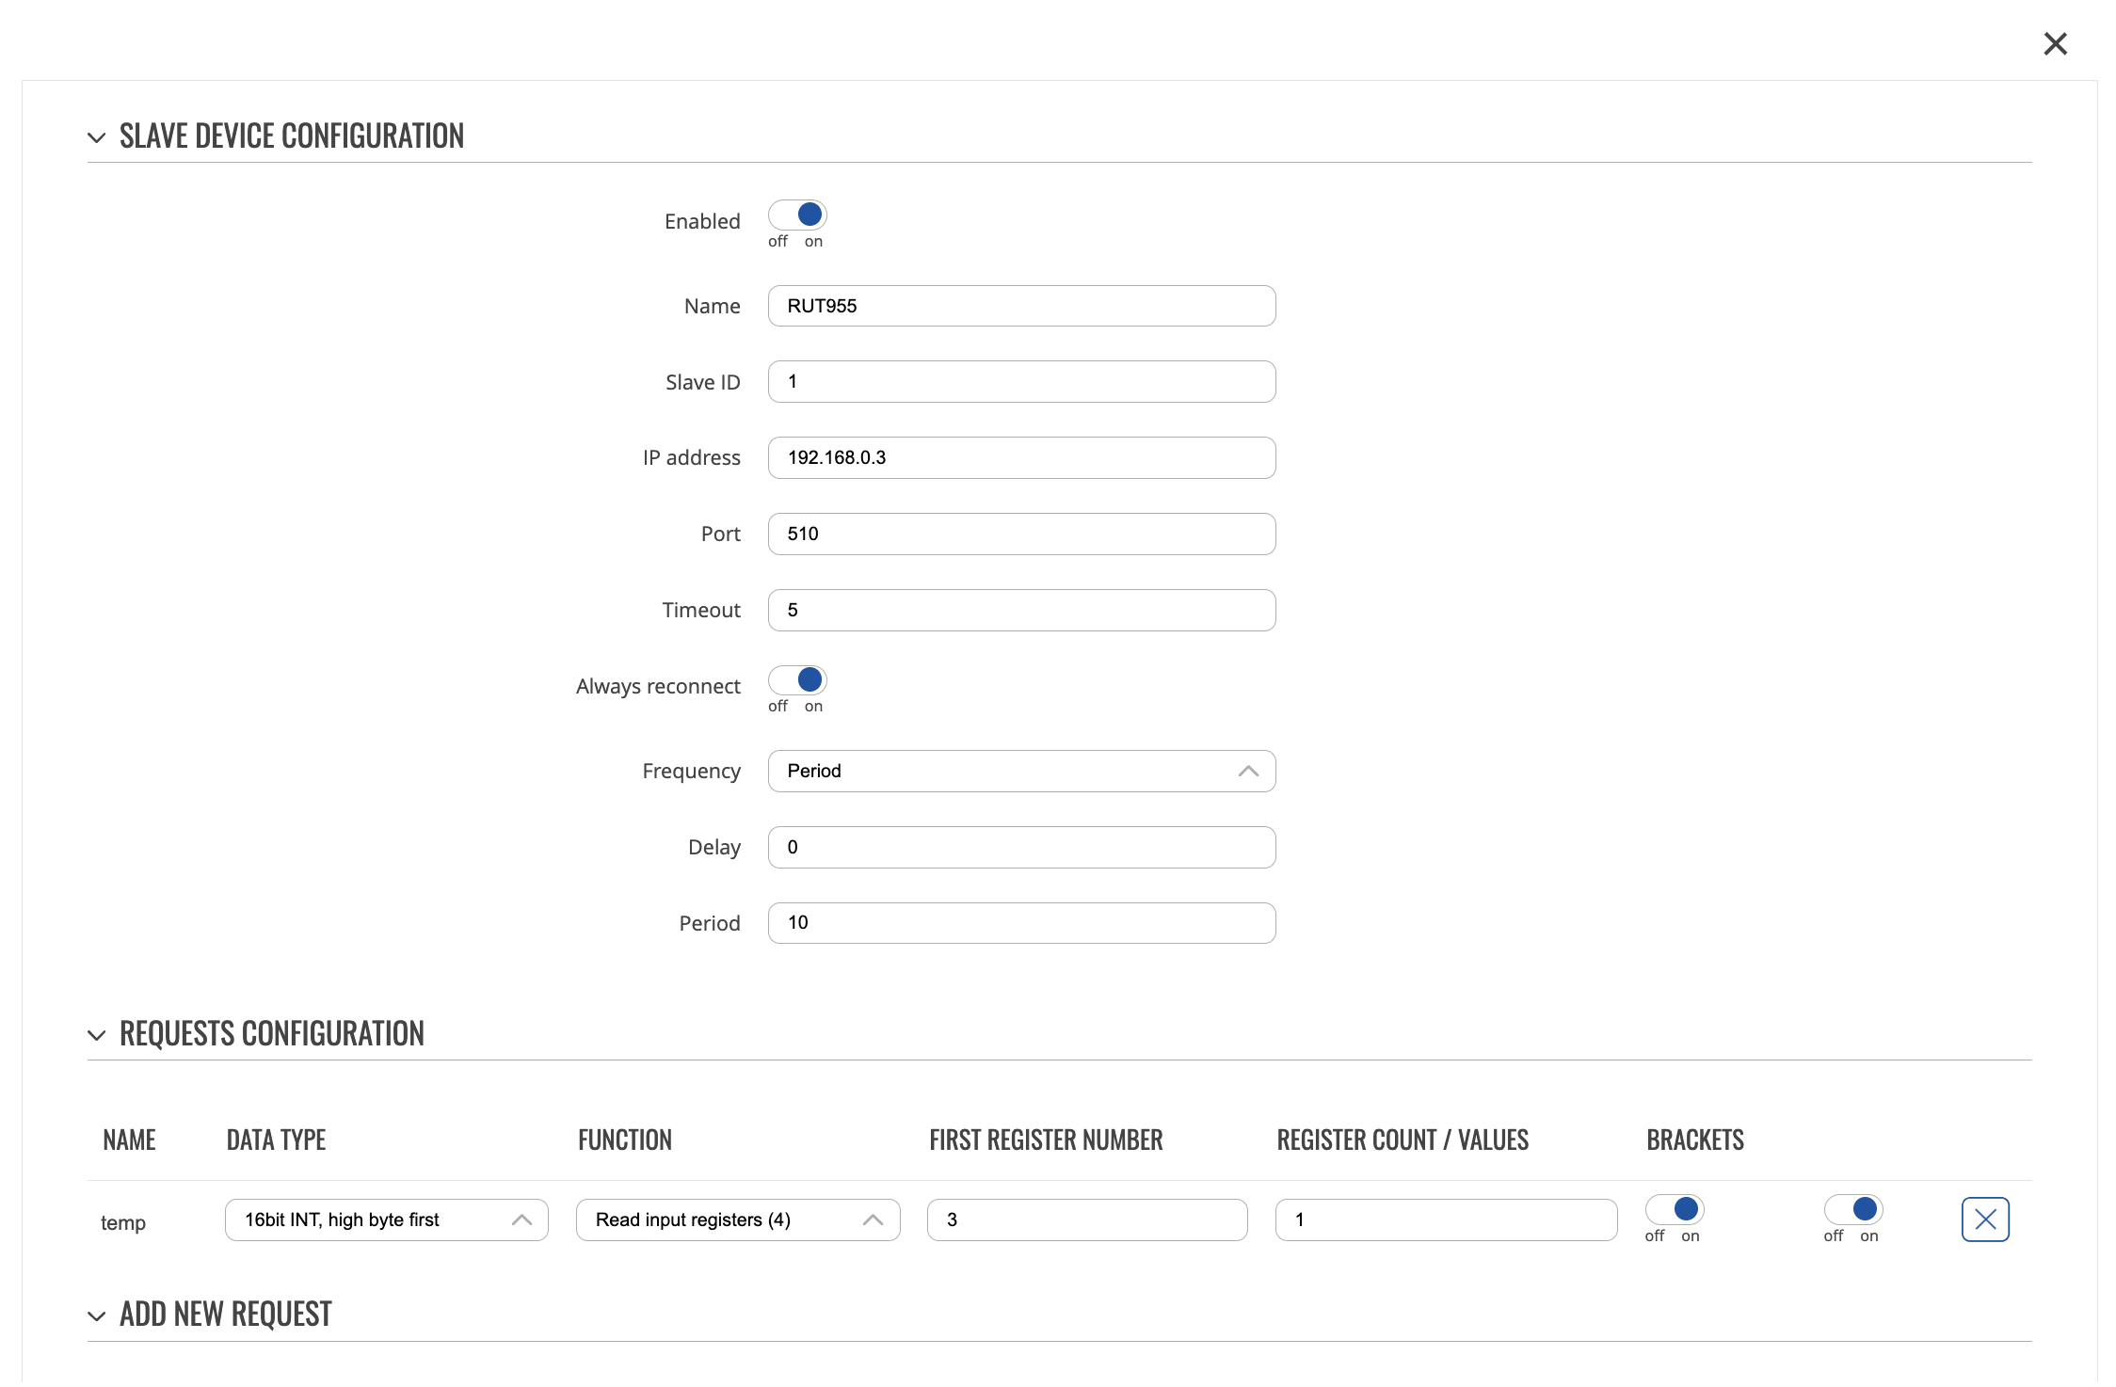Close the configuration dialog with X icon
This screenshot has height=1387, width=2116.
click(x=2055, y=43)
